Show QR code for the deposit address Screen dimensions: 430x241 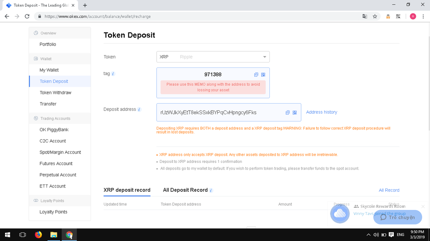pos(295,112)
